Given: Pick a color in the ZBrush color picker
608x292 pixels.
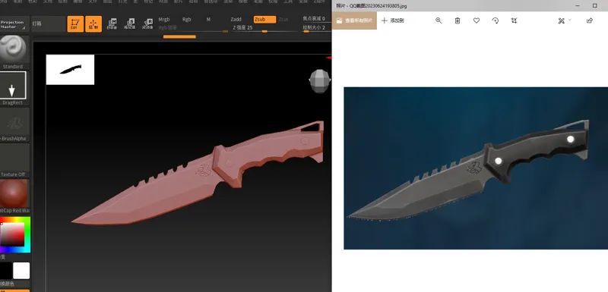Looking at the screenshot, I should [x=14, y=235].
